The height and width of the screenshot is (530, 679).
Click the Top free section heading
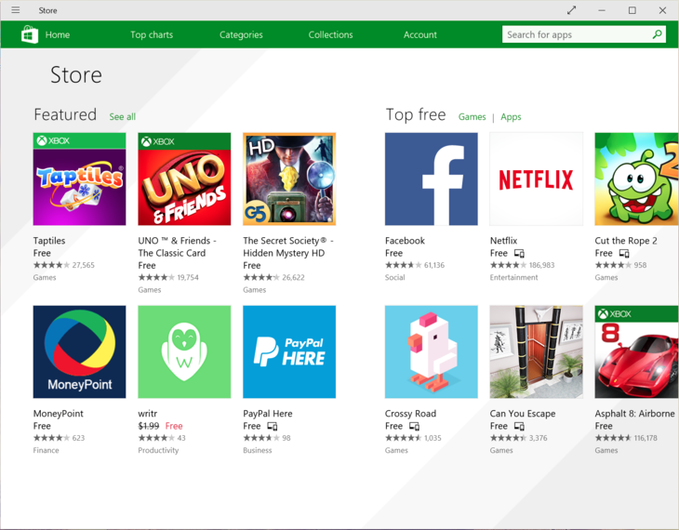coord(416,114)
